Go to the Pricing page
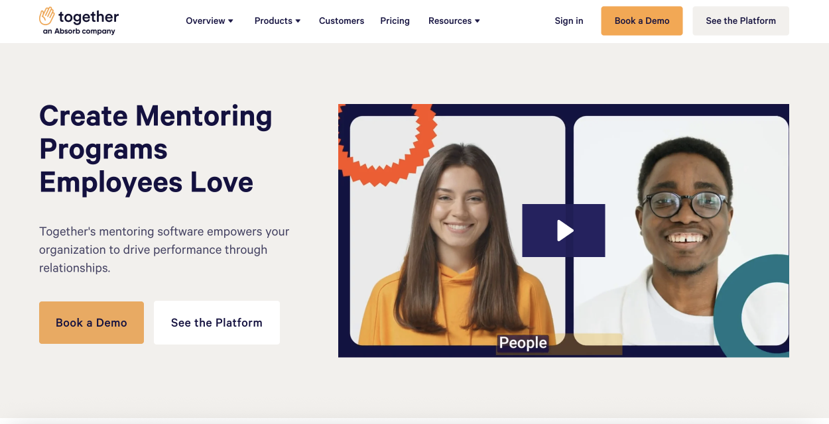Screen dimensions: 829x424 point(395,21)
